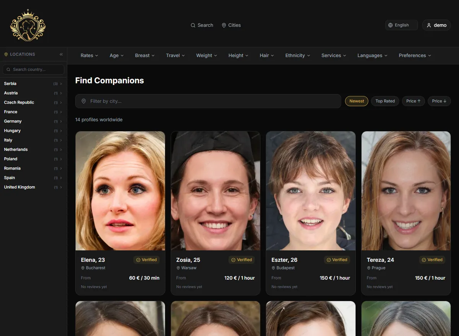Click the location pin beside Warsaw
The image size is (459, 336).
(178, 268)
